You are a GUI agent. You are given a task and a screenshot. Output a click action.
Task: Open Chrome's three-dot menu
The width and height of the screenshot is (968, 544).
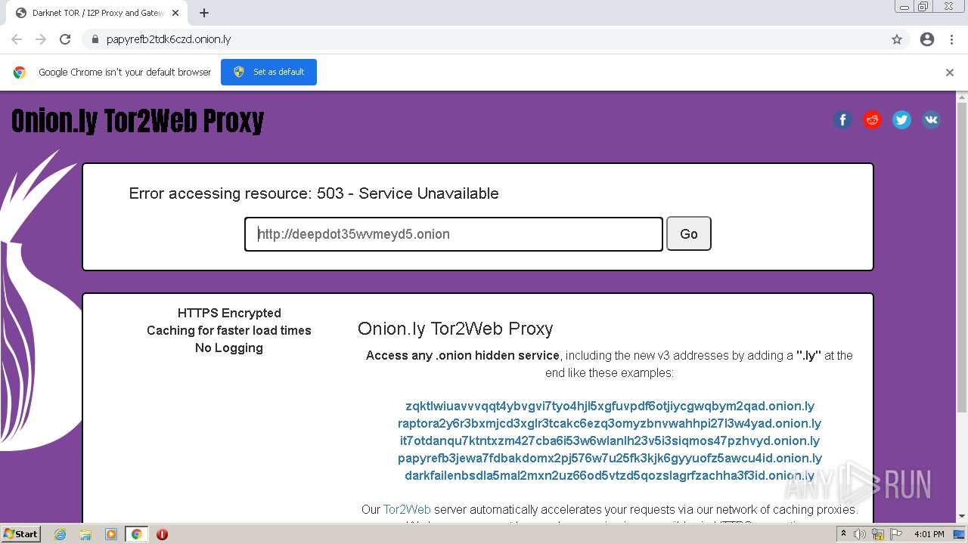pyautogui.click(x=951, y=39)
